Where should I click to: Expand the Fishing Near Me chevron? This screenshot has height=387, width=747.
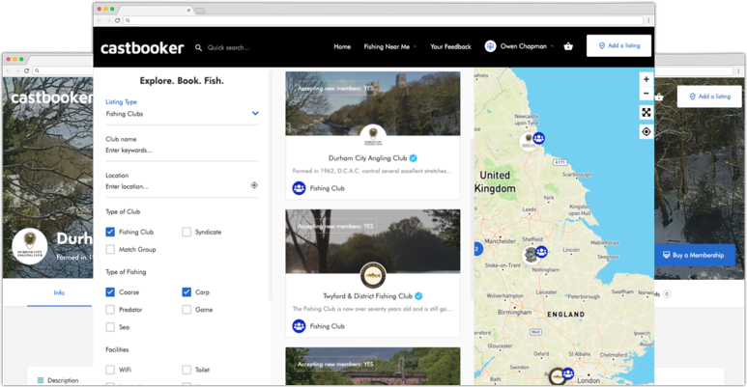(x=415, y=46)
